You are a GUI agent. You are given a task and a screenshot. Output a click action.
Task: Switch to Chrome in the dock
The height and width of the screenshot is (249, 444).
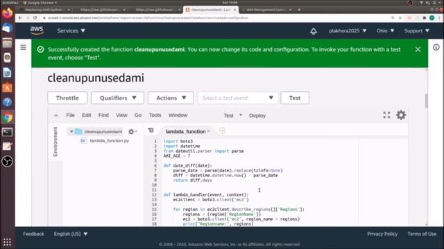[x=8, y=117]
